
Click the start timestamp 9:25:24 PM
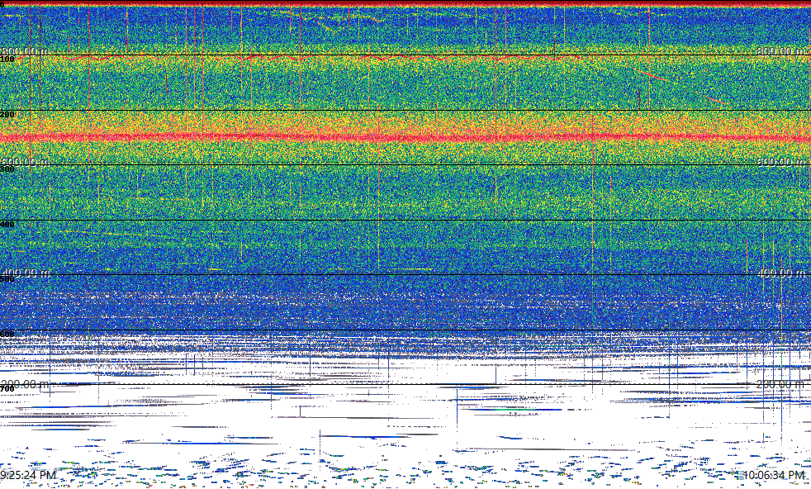click(28, 475)
